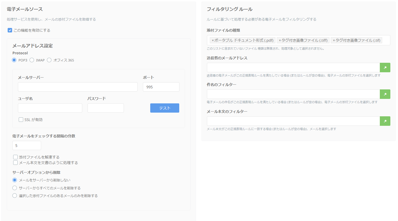The height and width of the screenshot is (221, 398).
Task: Select the IMAP protocol radio button
Action: [32, 60]
